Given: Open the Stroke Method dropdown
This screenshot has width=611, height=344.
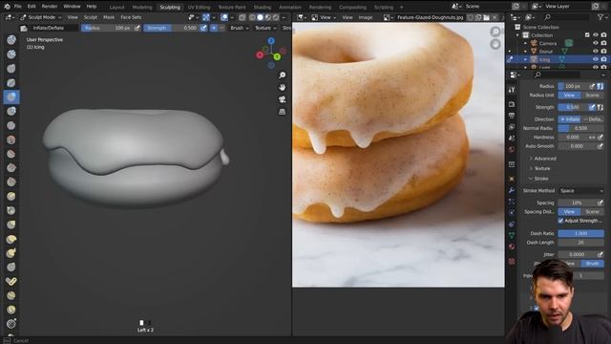Looking at the screenshot, I should point(581,191).
